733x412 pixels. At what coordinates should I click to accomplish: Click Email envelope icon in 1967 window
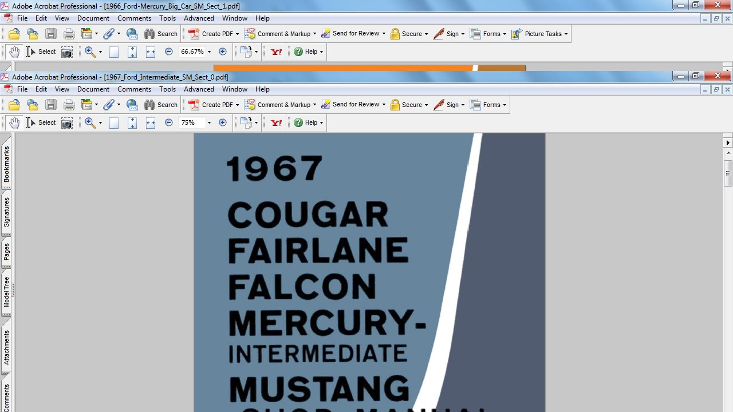coord(132,105)
